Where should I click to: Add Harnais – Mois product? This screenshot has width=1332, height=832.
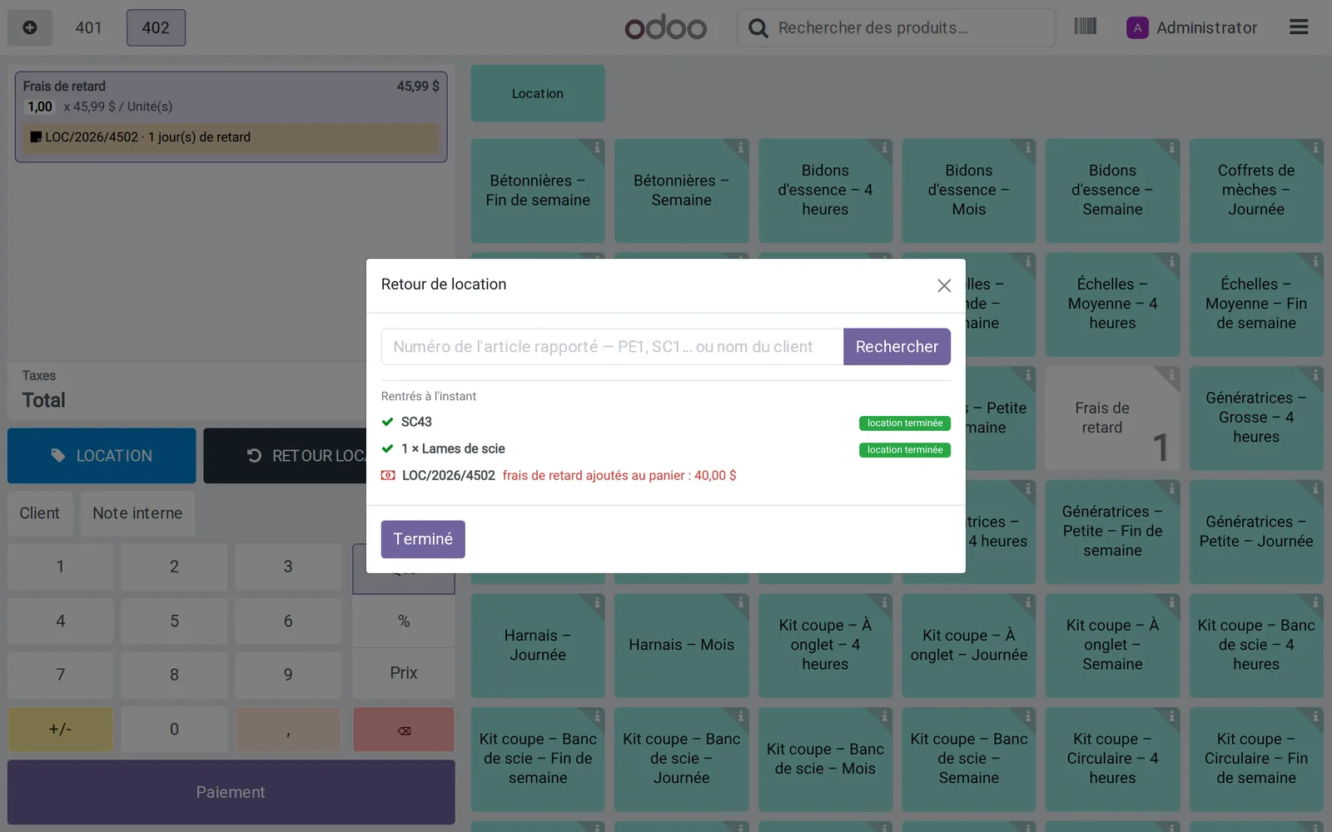[681, 645]
